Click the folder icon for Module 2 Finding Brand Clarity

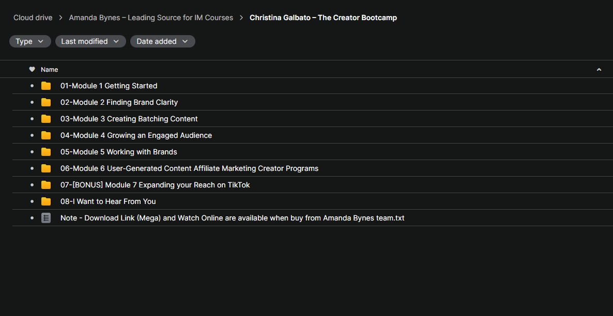[46, 102]
